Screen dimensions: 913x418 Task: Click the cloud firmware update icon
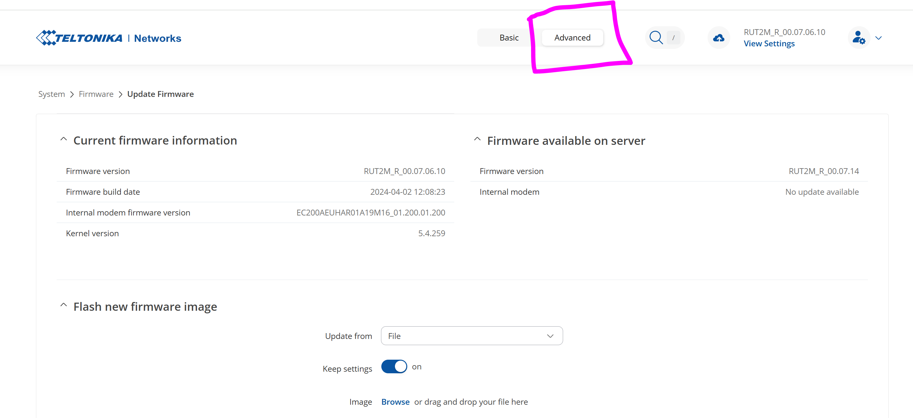[718, 38]
